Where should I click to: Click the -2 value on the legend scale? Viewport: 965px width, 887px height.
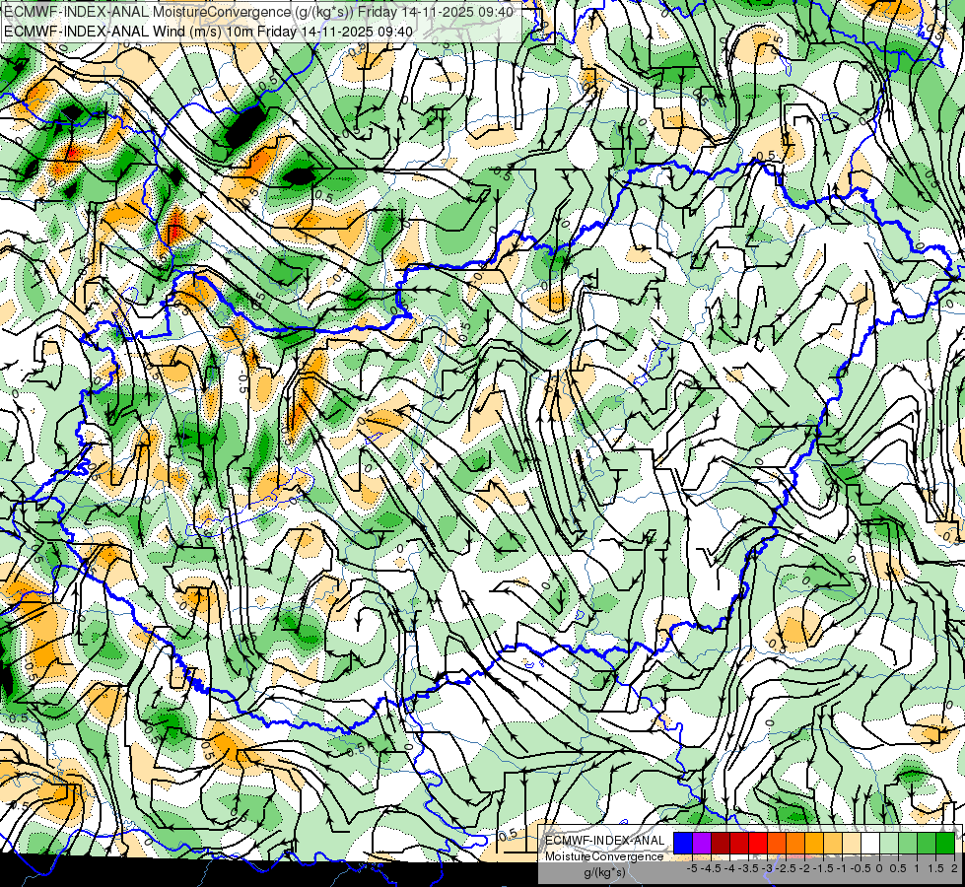pyautogui.click(x=804, y=868)
